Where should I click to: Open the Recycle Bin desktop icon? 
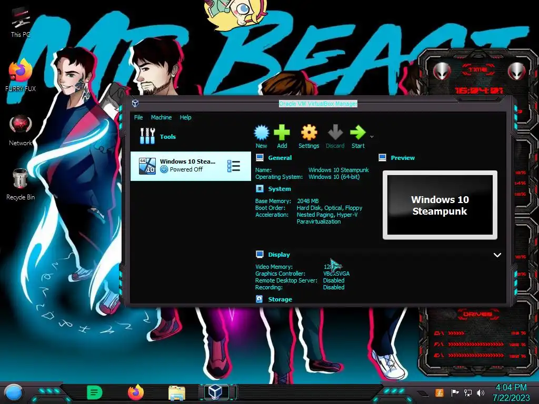point(21,185)
